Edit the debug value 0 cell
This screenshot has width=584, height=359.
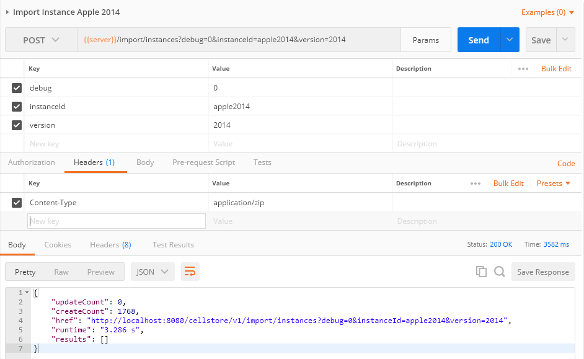coord(300,88)
